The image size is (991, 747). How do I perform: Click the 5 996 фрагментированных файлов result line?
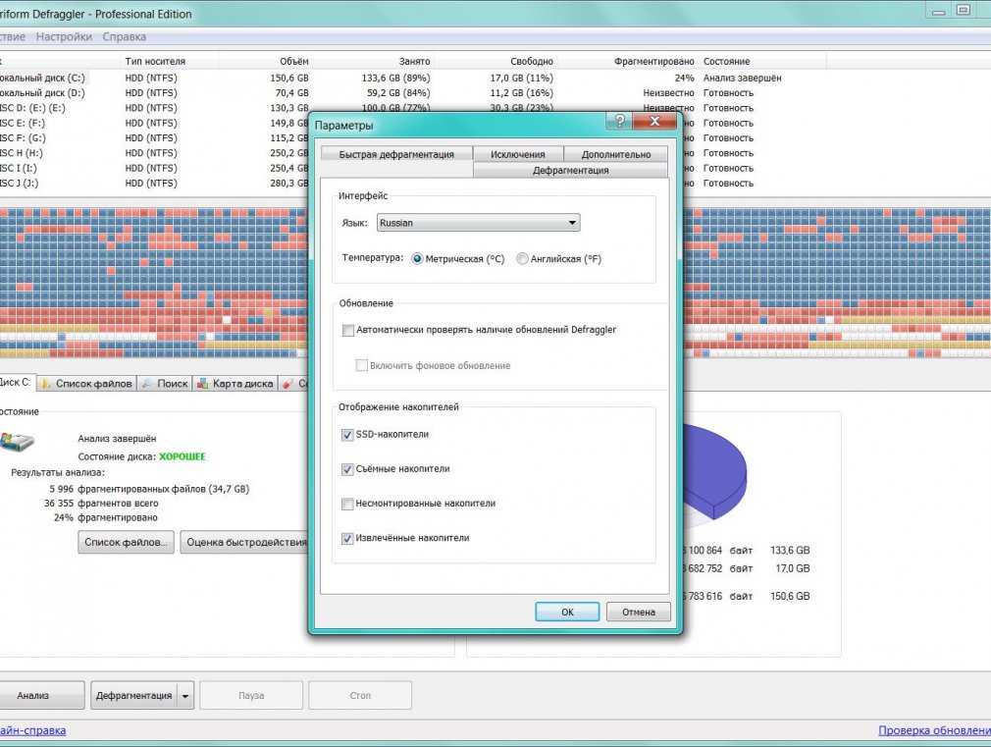[x=149, y=489]
